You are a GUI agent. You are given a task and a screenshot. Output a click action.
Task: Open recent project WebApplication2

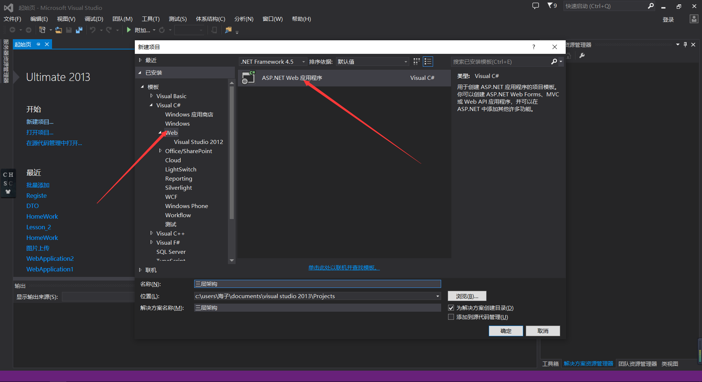[50, 258]
